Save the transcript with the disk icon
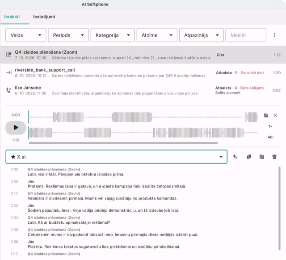The image size is (286, 260). pos(261,157)
